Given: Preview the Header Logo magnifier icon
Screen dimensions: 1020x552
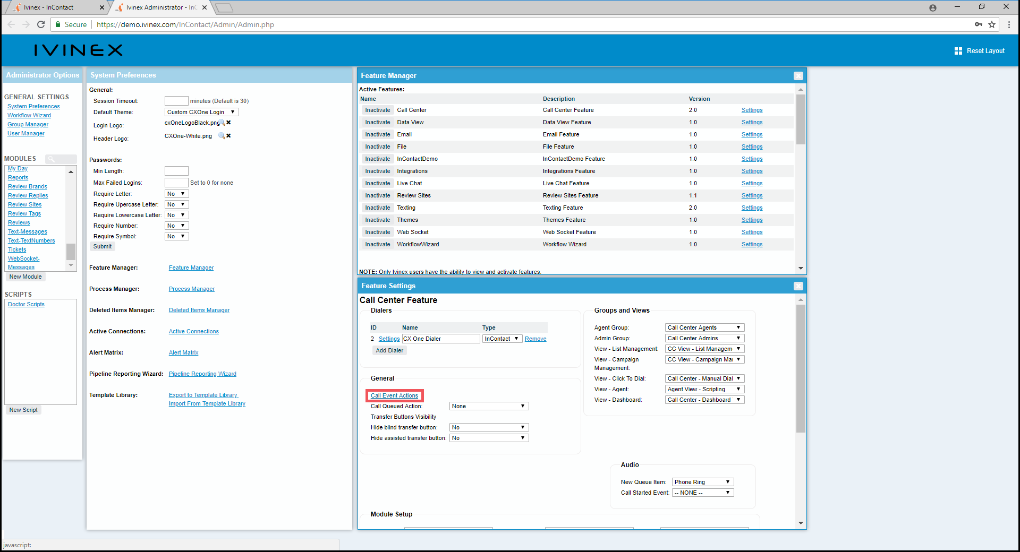Looking at the screenshot, I should (222, 136).
